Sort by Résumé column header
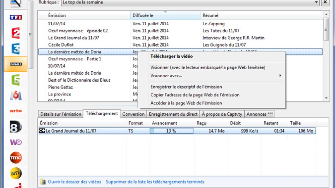Viewport: 335px width, 188px height. 261,15
